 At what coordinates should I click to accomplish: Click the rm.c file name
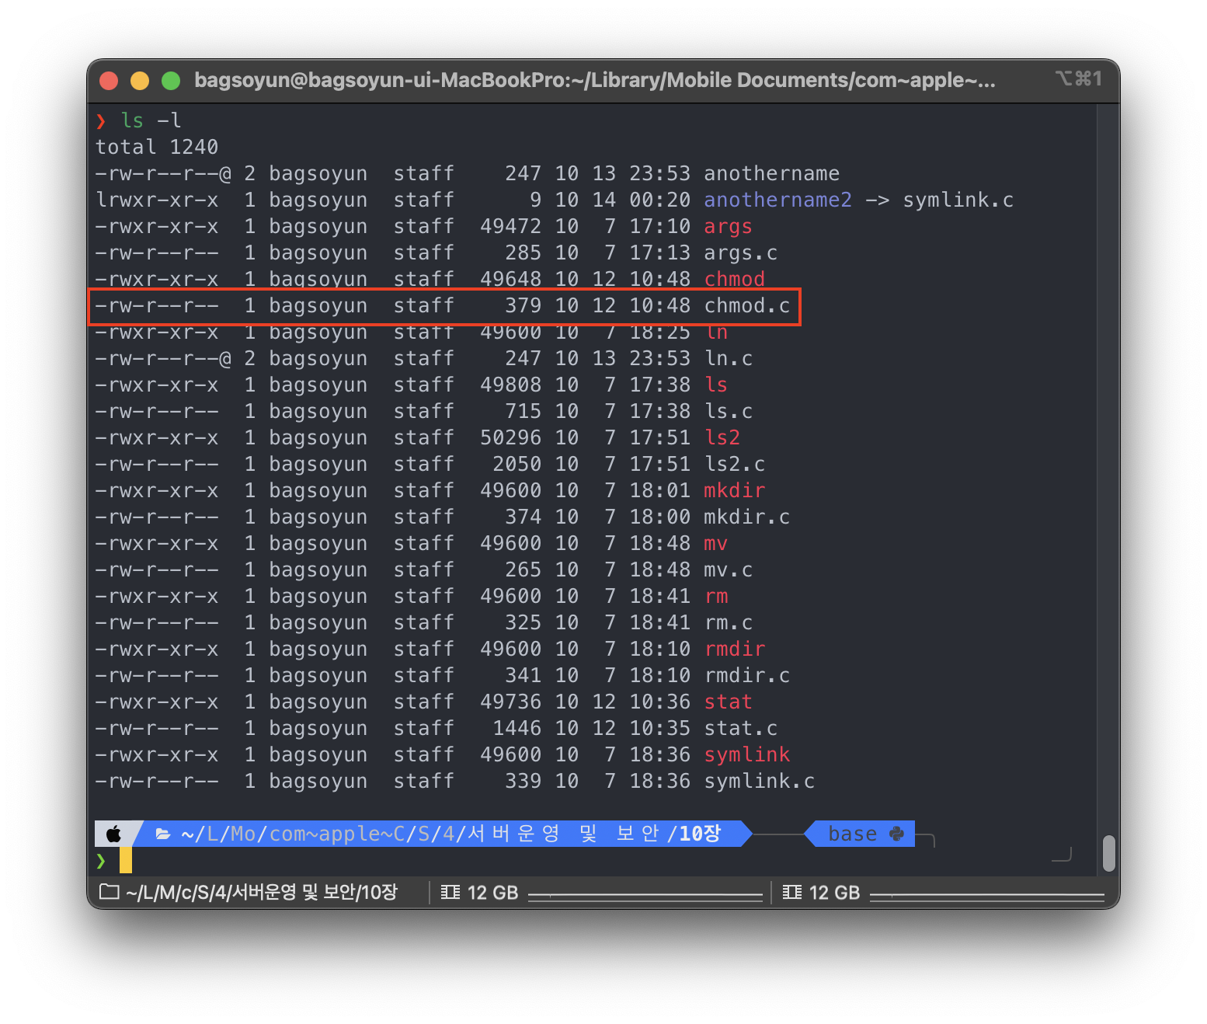(729, 622)
